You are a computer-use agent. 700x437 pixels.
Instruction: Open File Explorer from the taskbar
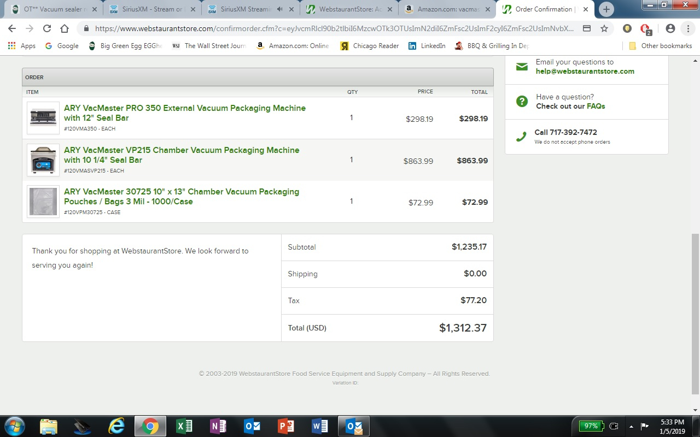click(49, 426)
